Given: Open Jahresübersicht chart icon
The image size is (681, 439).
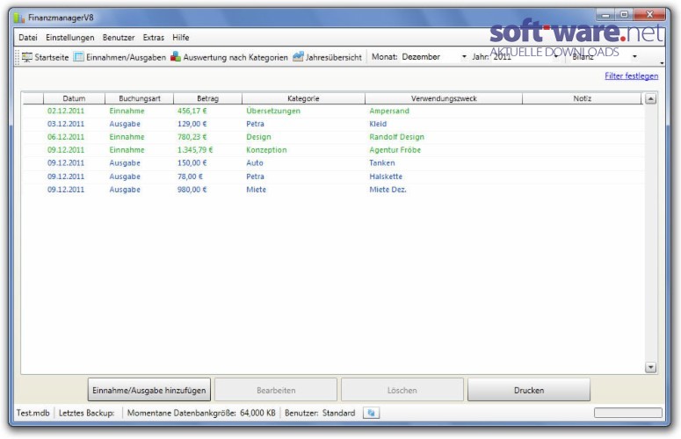Looking at the screenshot, I should coord(298,57).
